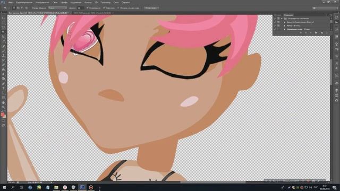Select the Lasso tool
The image size is (340, 191).
pyautogui.click(x=3, y=28)
